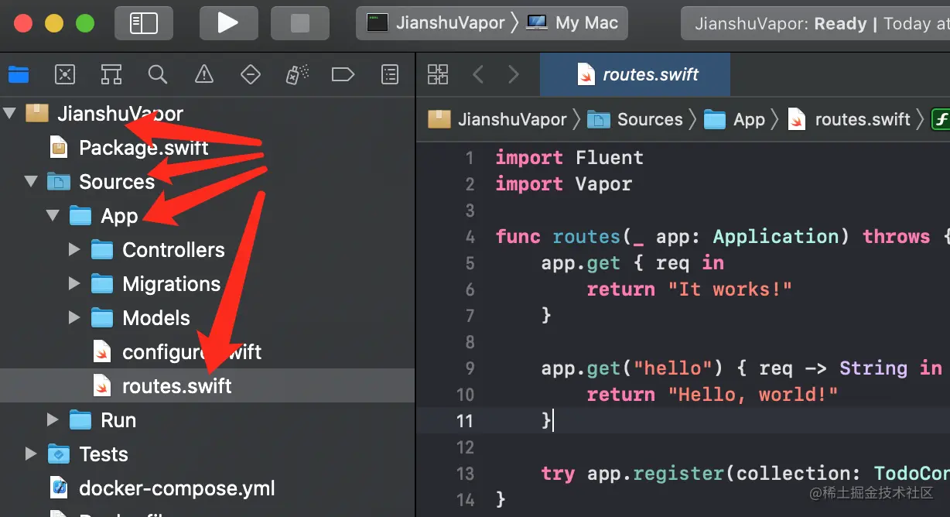Go forward with the right chevron
The height and width of the screenshot is (517, 950).
514,74
